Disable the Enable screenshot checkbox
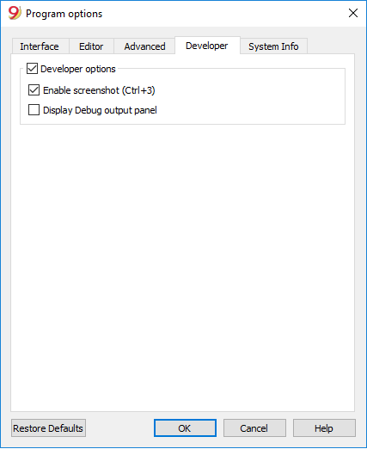Viewport: 367px width, 449px height. tap(34, 90)
